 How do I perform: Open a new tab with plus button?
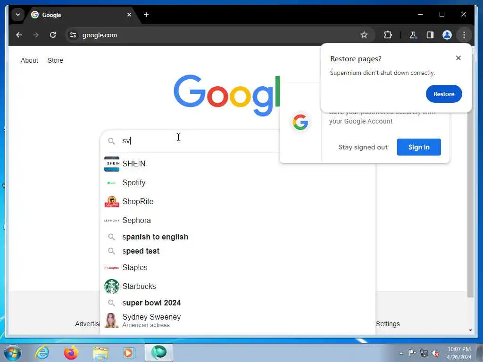(146, 15)
